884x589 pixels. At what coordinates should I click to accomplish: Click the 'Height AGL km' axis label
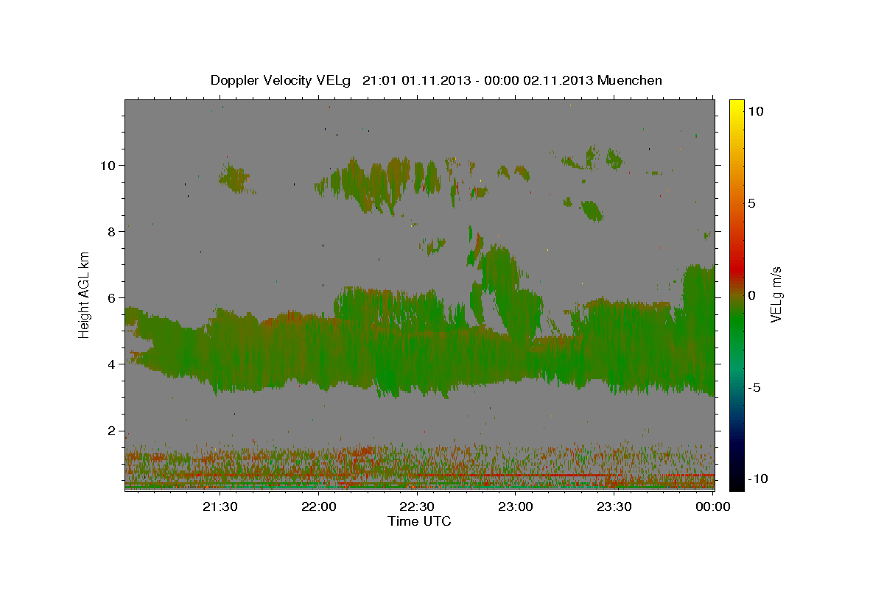85,295
